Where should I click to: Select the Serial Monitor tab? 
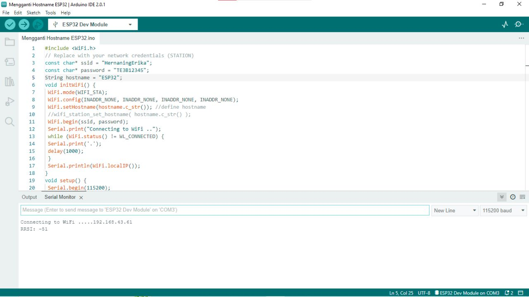point(60,197)
